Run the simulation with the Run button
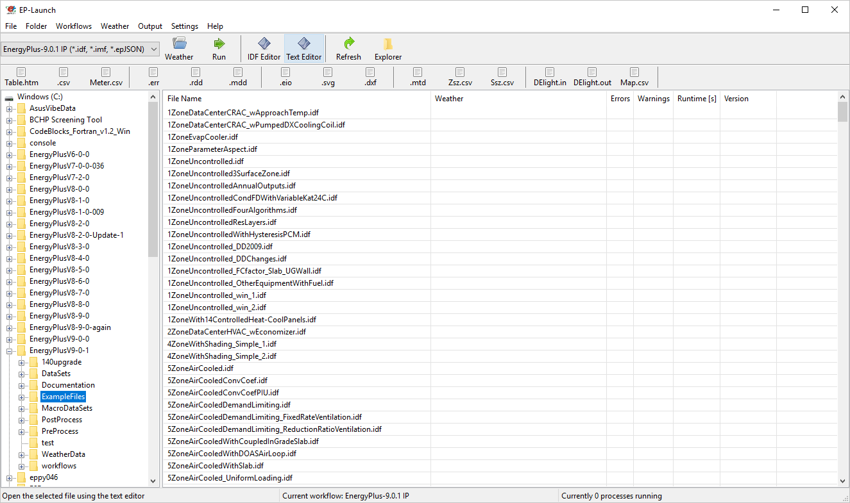 pyautogui.click(x=219, y=49)
